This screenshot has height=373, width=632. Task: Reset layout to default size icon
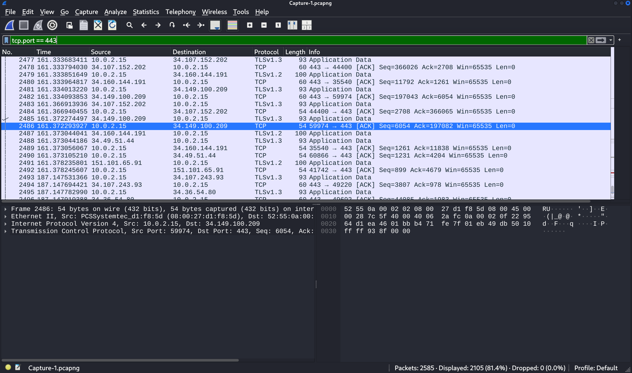click(x=307, y=25)
